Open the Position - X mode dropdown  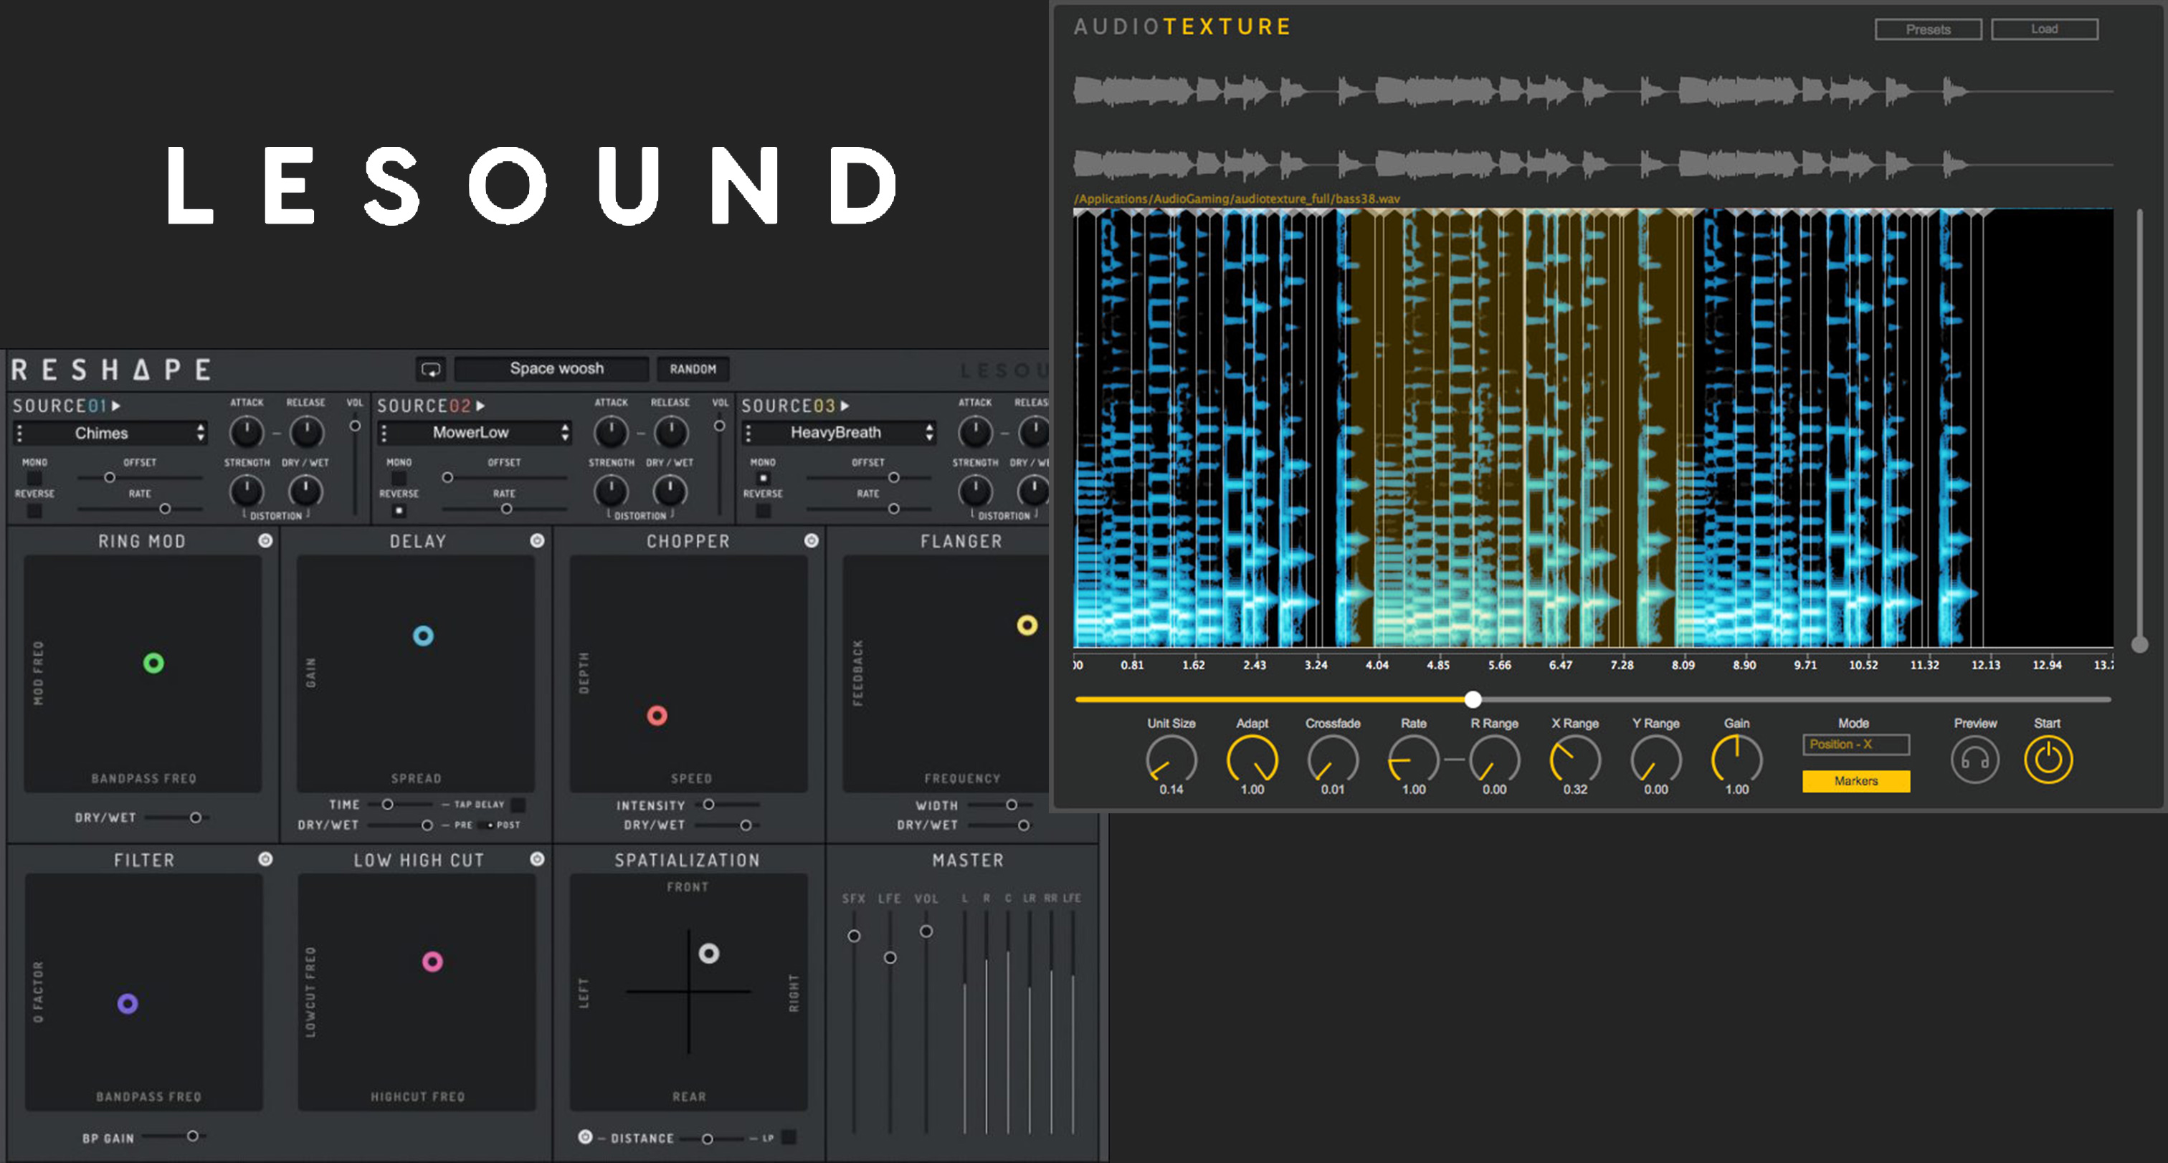(x=1855, y=745)
